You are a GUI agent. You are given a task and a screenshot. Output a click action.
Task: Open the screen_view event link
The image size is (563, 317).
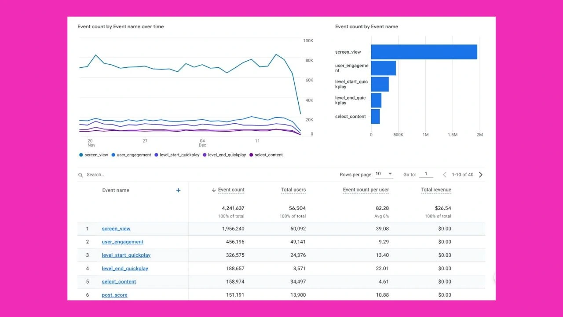click(x=116, y=229)
